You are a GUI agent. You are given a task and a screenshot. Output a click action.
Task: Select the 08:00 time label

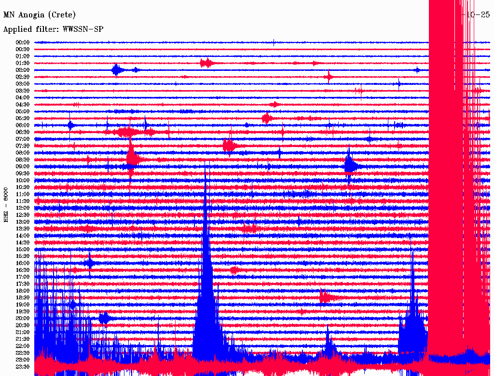click(x=23, y=153)
